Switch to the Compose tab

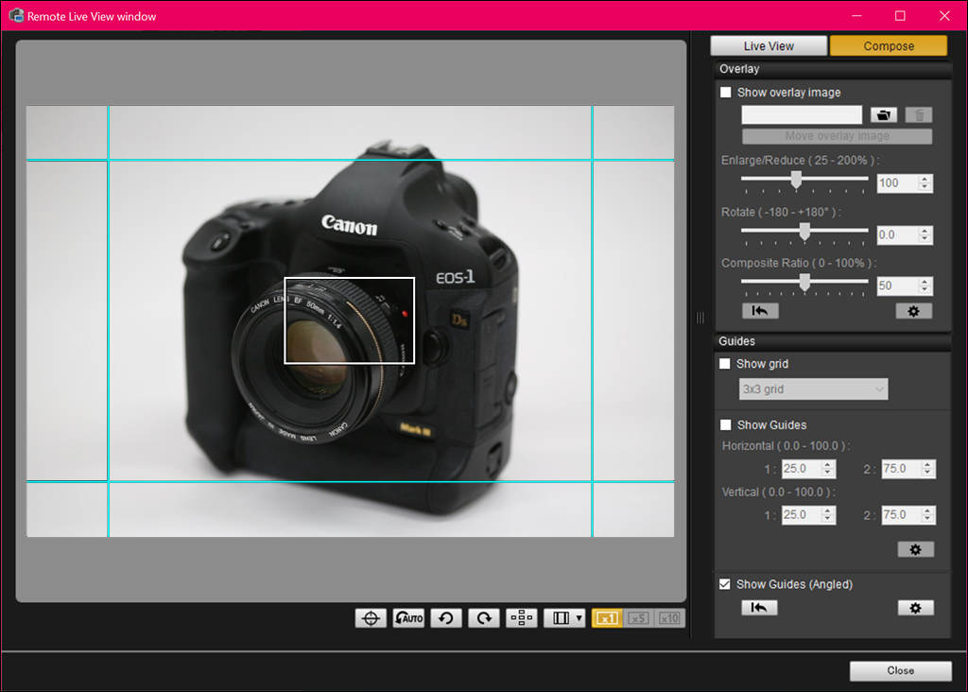pos(889,45)
